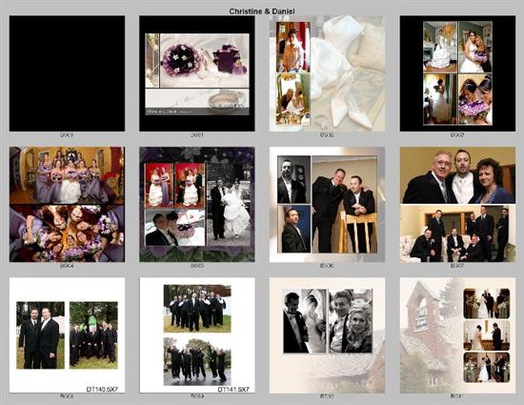Image resolution: width=524 pixels, height=405 pixels.
Task: Select the groom with parents page thumbnail
Action: point(457,204)
